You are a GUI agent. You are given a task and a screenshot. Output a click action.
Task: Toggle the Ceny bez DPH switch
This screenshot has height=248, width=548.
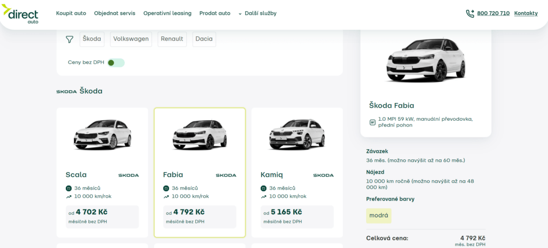coord(116,63)
